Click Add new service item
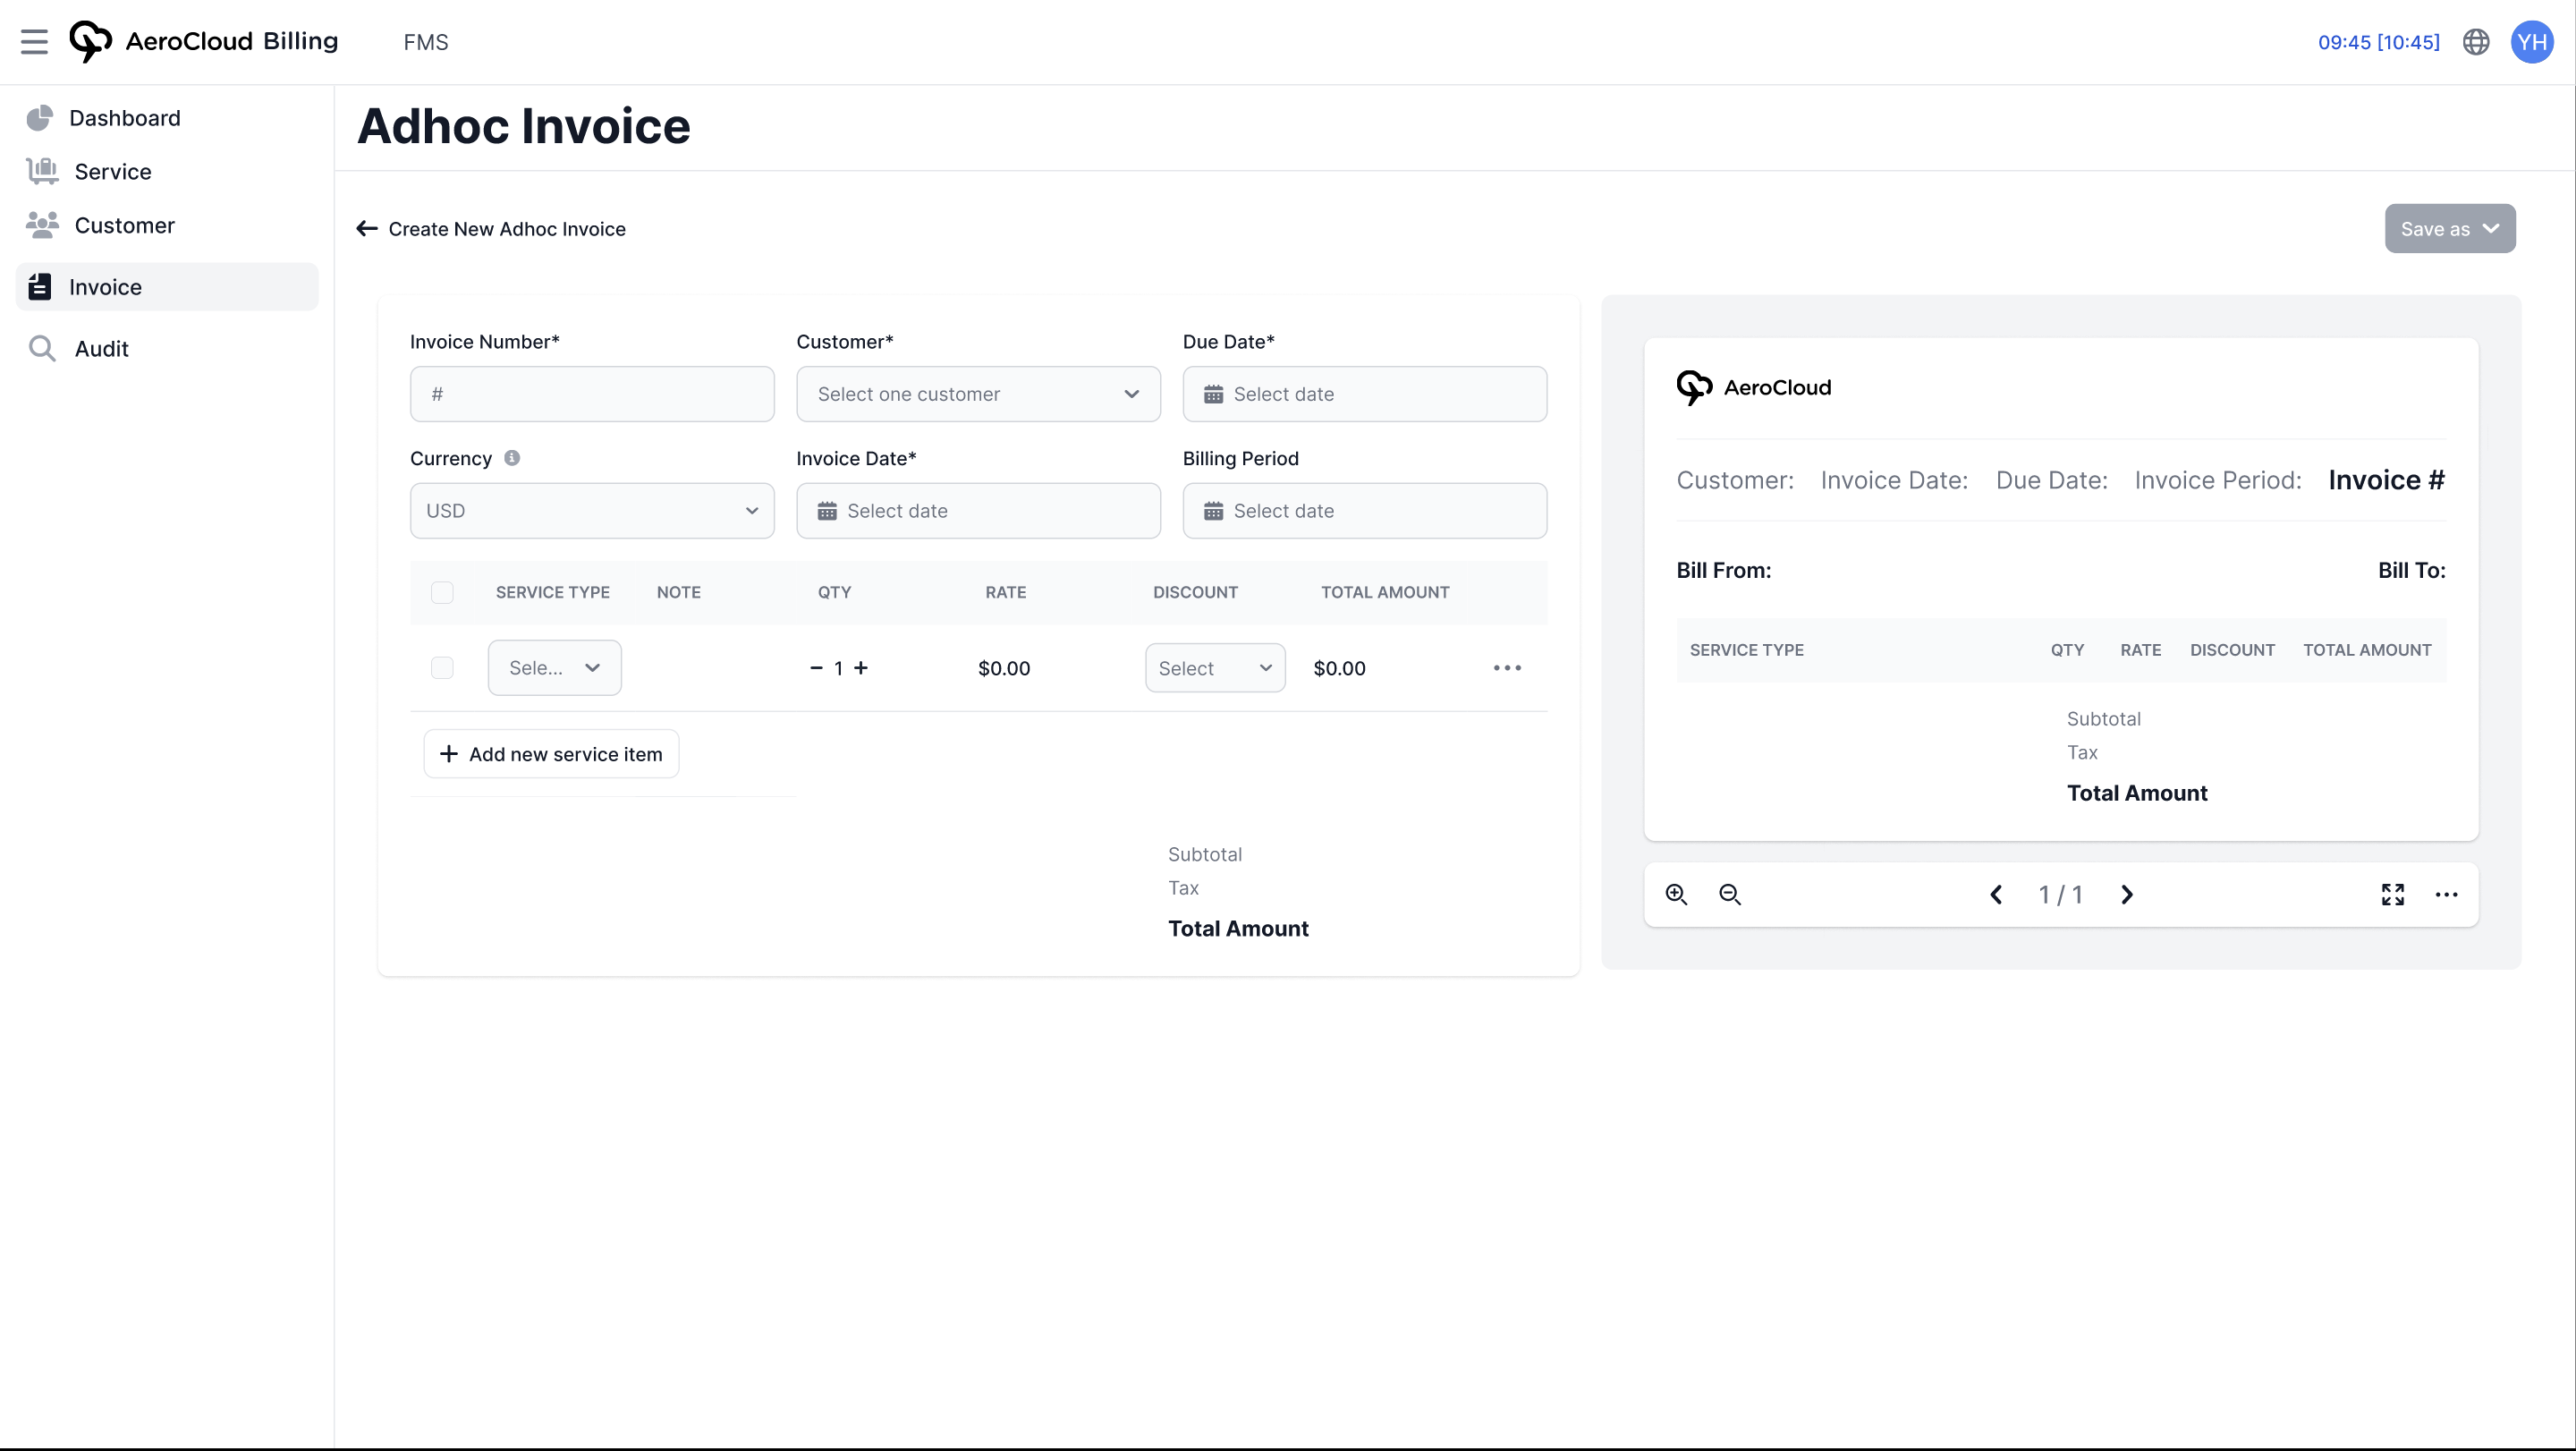Screen dimensions: 2576x1451 pos(551,754)
